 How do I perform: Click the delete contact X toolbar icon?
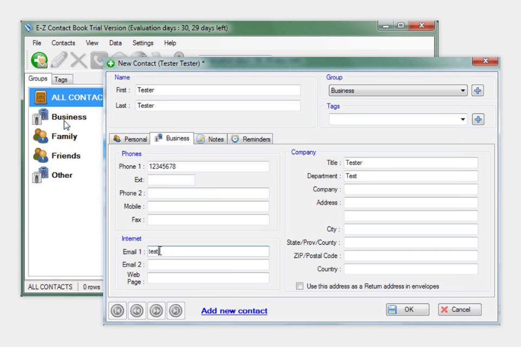coord(78,60)
